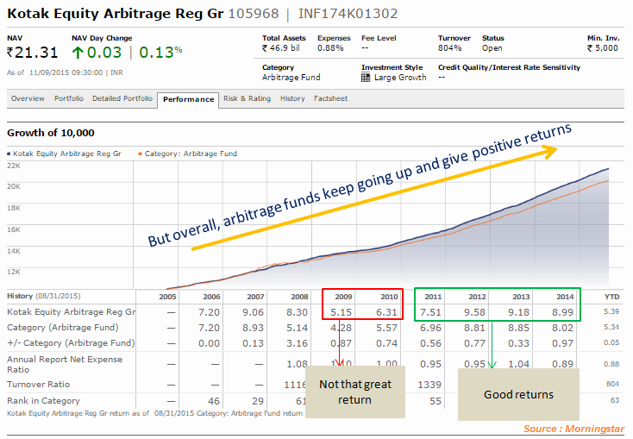Viewport: 633px width, 439px height.
Task: Click the 'Not that great return' note box
Action: pyautogui.click(x=356, y=392)
